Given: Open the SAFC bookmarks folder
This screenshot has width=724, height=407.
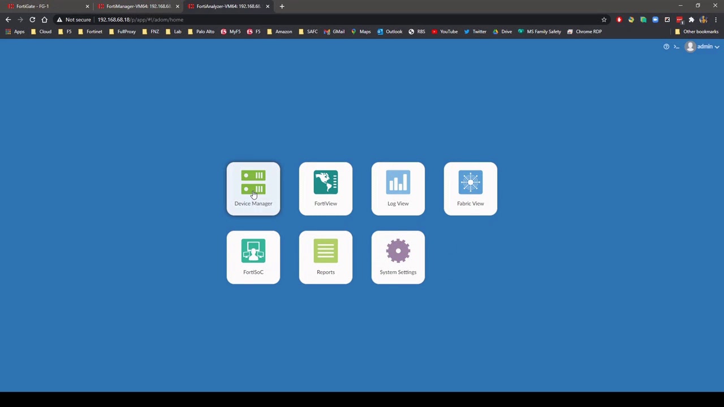Looking at the screenshot, I should click(308, 32).
